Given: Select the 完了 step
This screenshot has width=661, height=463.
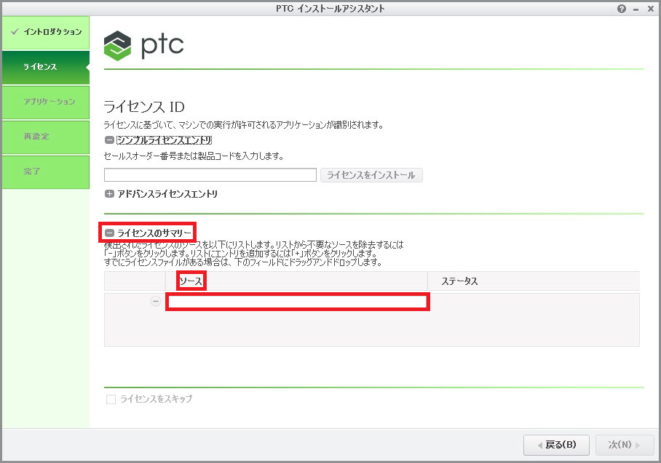Looking at the screenshot, I should (x=46, y=172).
